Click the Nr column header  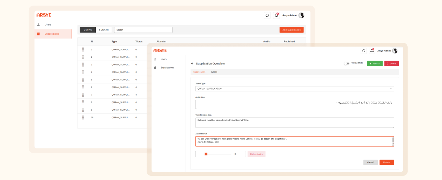92,41
